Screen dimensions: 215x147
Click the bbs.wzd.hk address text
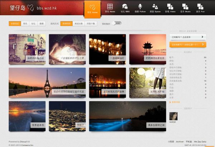47,8
